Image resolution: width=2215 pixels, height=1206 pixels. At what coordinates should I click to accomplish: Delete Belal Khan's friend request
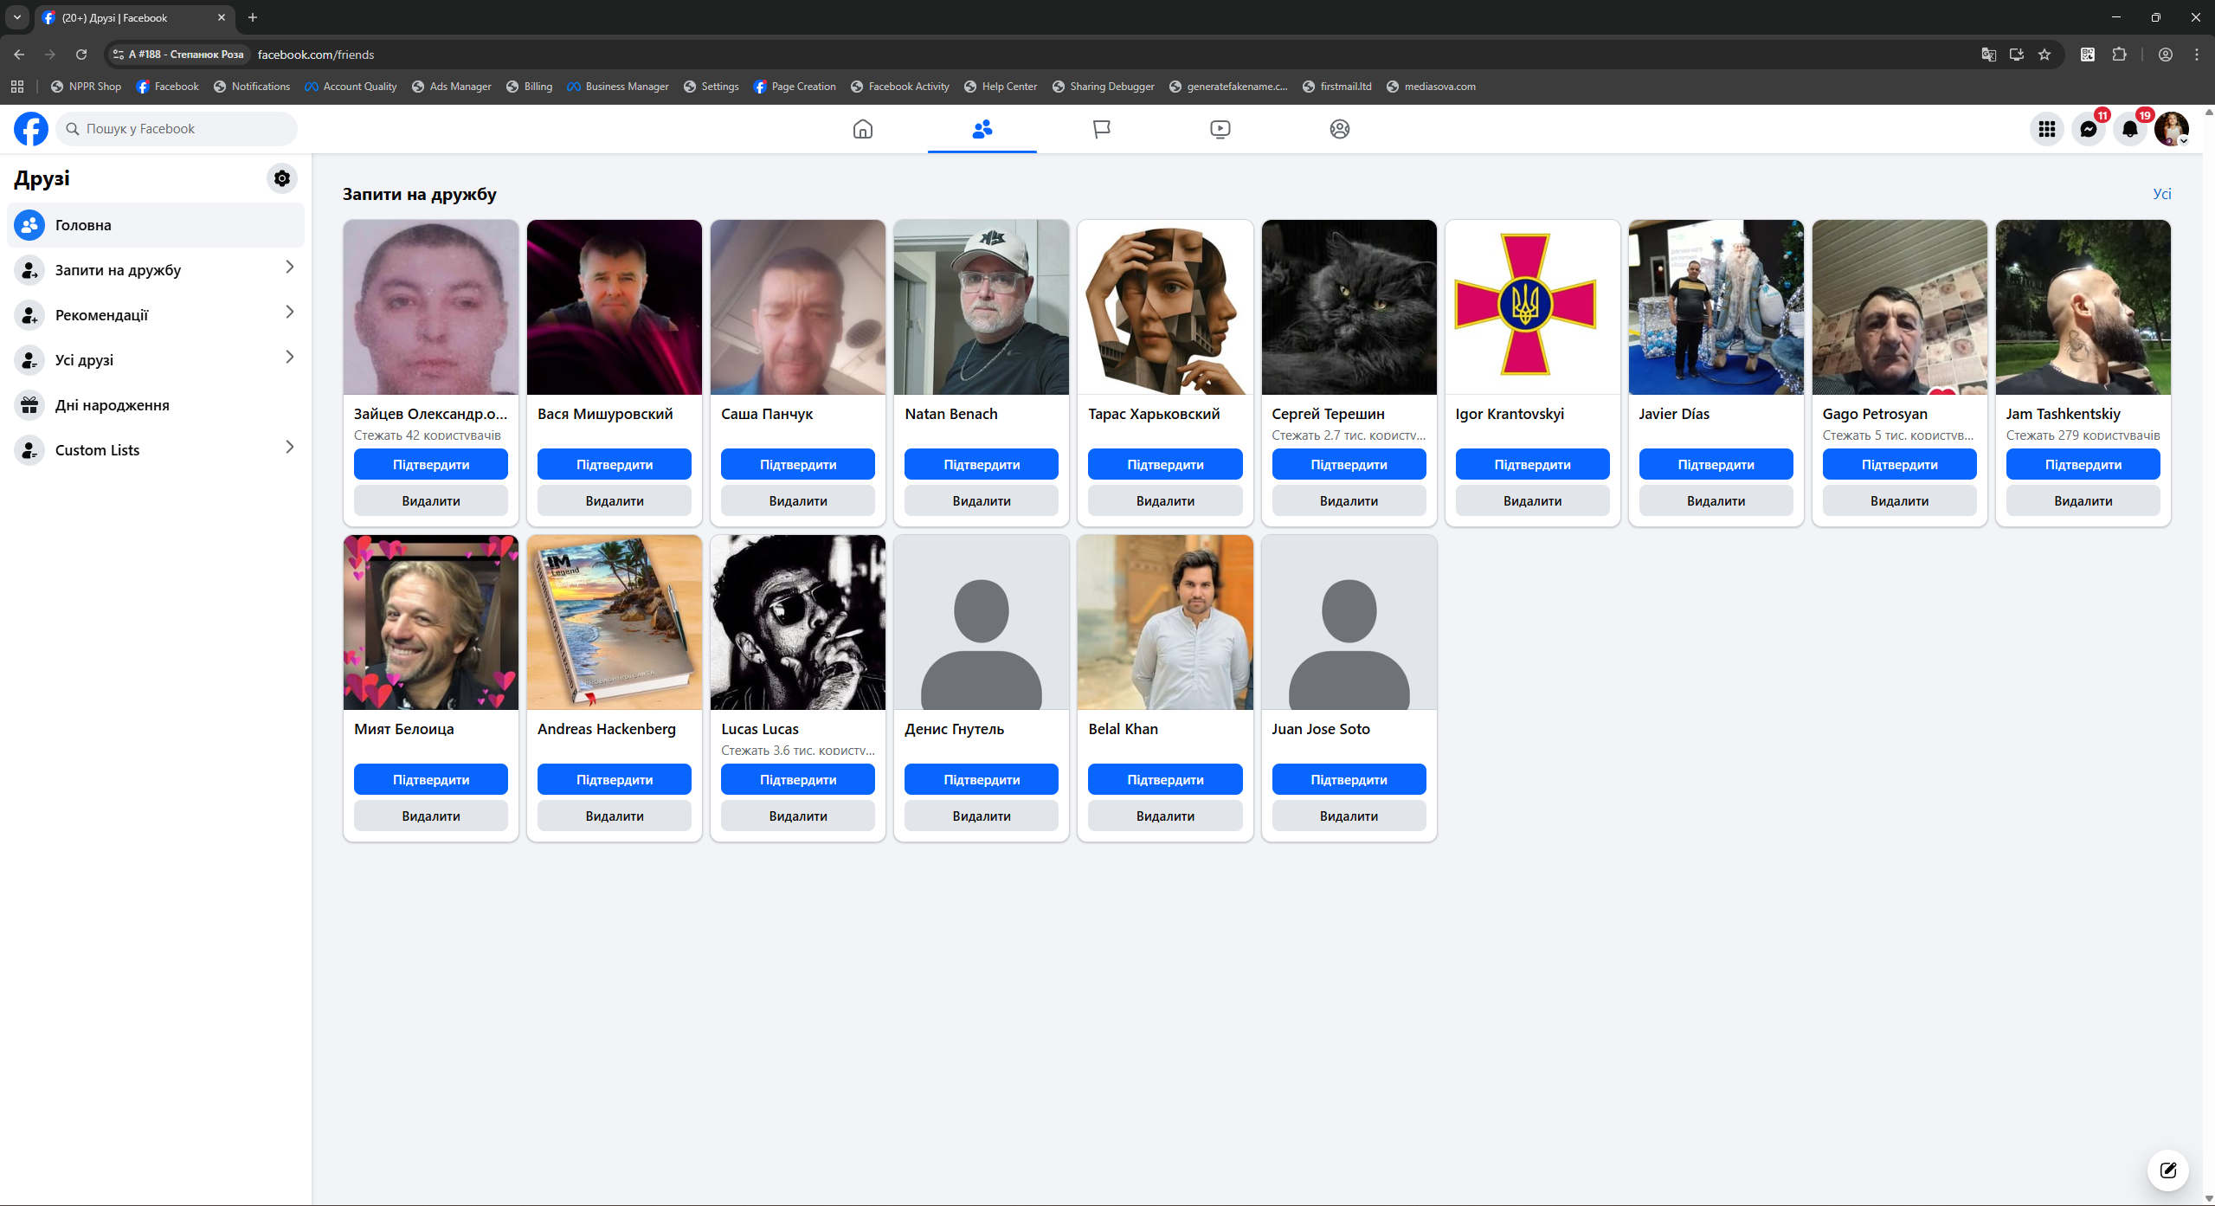1164,816
